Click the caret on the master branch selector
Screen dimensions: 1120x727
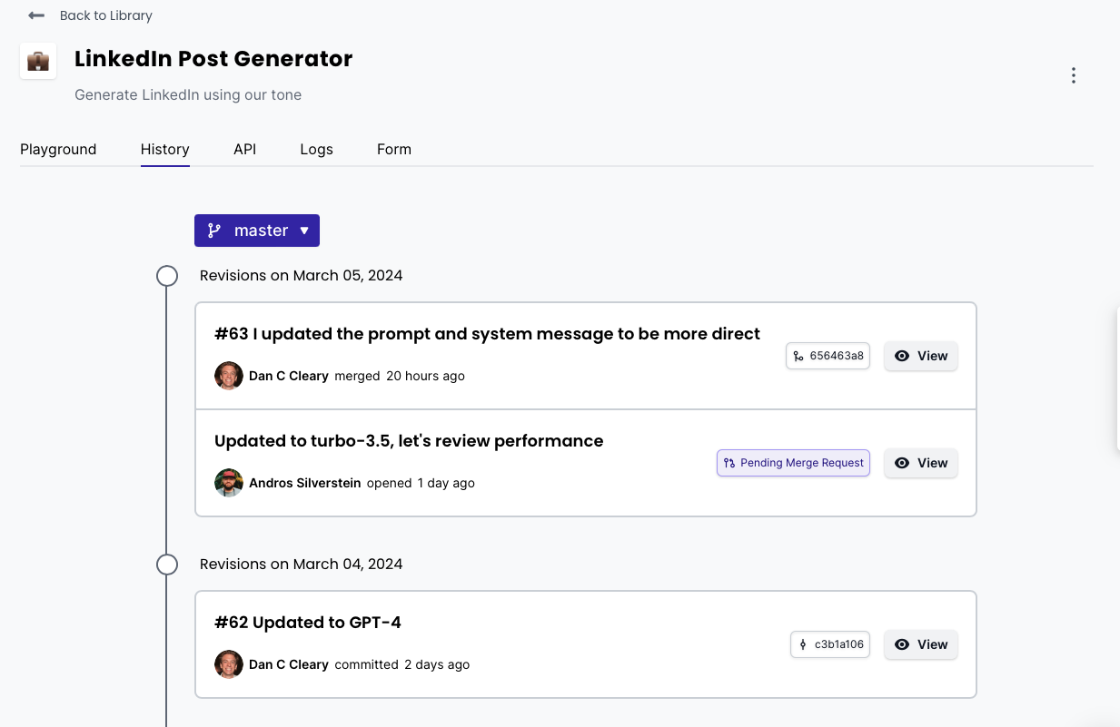pos(305,231)
